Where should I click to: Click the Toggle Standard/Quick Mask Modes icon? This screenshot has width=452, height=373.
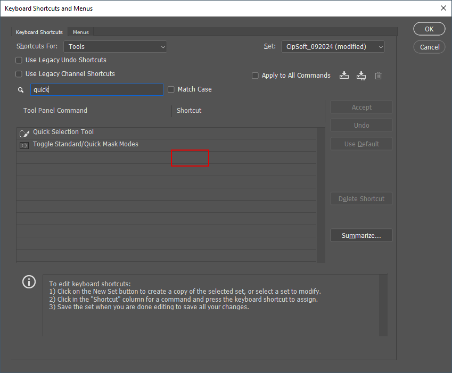(23, 144)
